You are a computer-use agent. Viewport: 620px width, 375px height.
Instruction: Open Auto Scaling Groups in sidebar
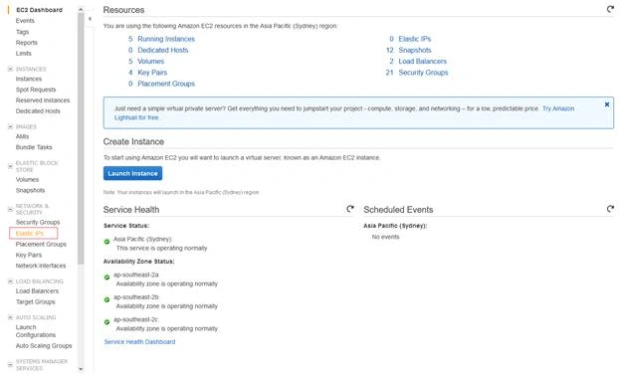point(44,345)
